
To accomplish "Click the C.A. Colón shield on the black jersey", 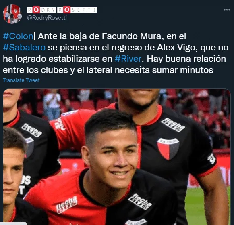I will 168,149.
